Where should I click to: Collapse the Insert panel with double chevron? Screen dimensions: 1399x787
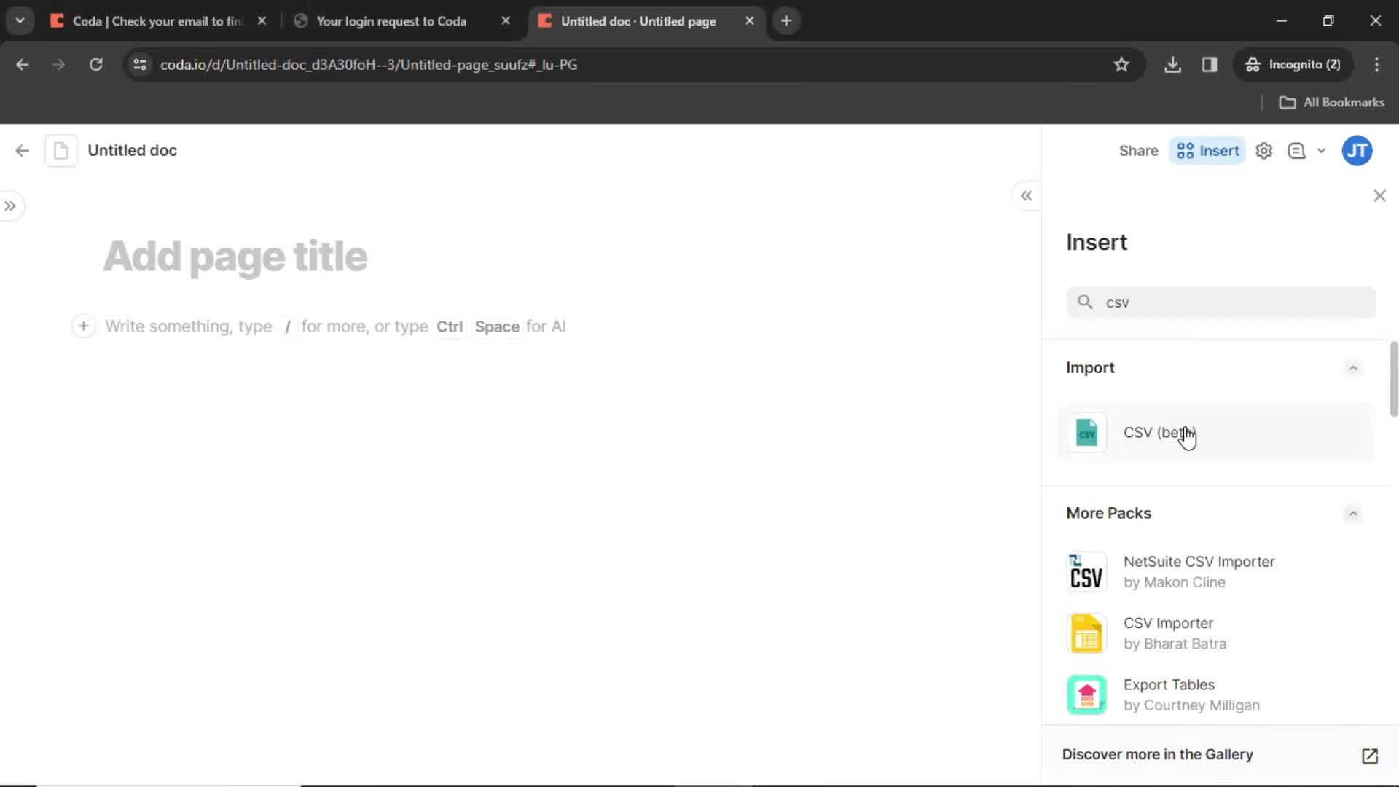pos(1026,196)
